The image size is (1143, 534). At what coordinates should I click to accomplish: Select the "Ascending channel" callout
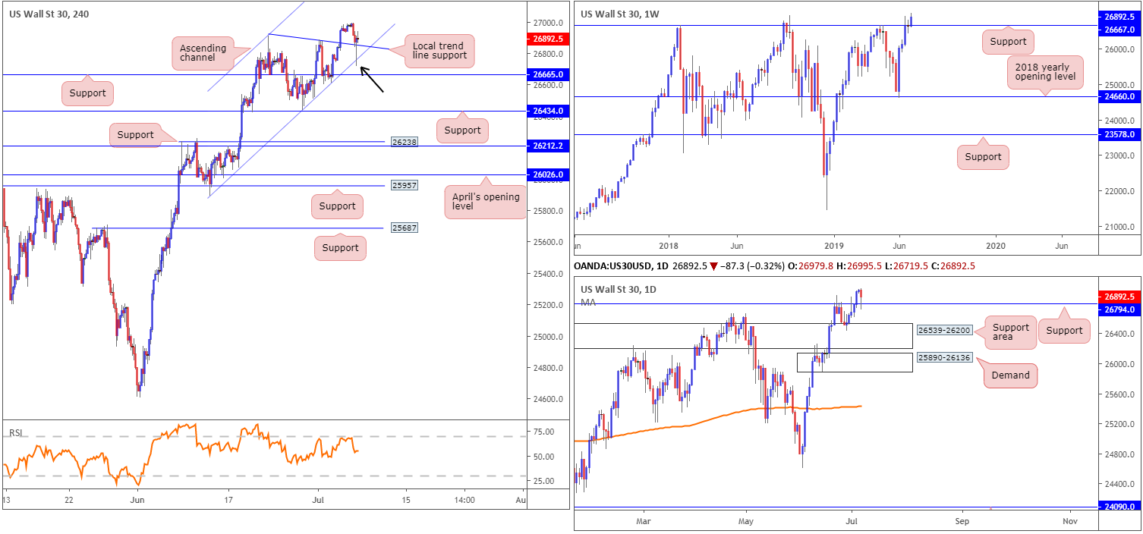pyautogui.click(x=203, y=53)
